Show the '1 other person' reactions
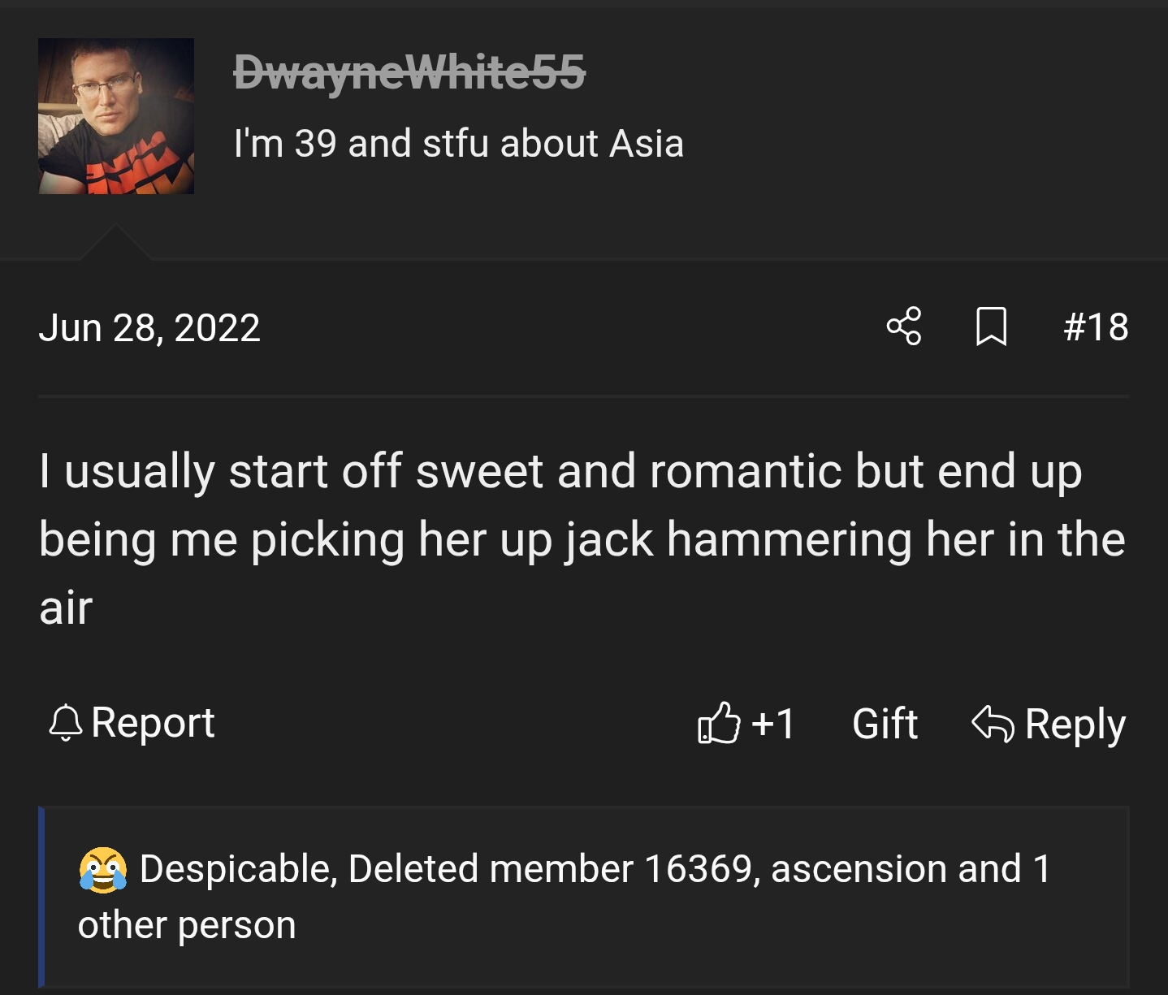 (x=187, y=925)
